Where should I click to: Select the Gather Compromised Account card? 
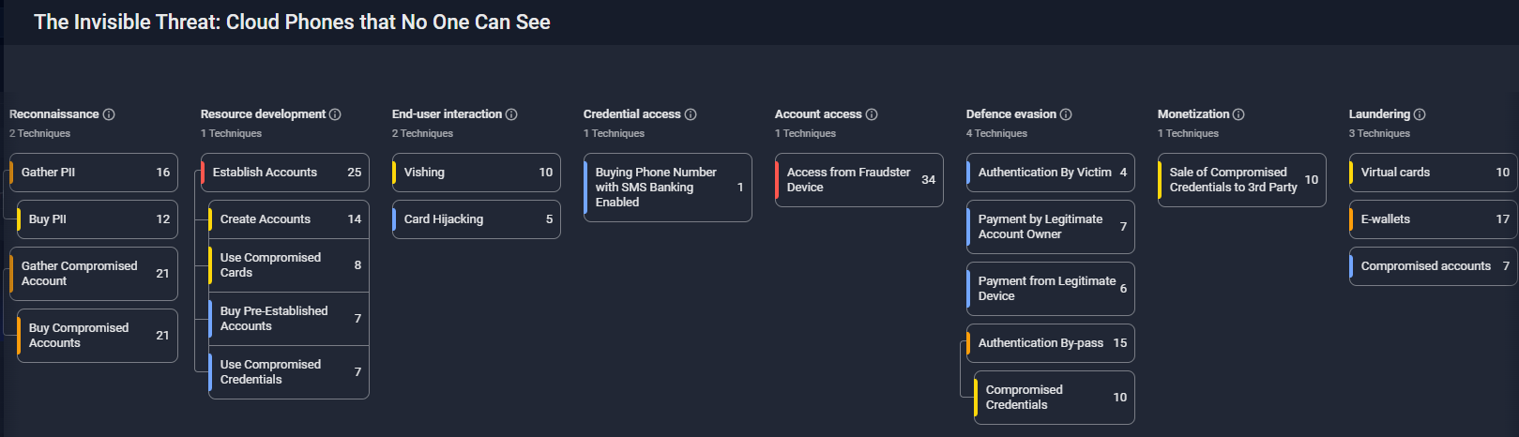pyautogui.click(x=94, y=274)
